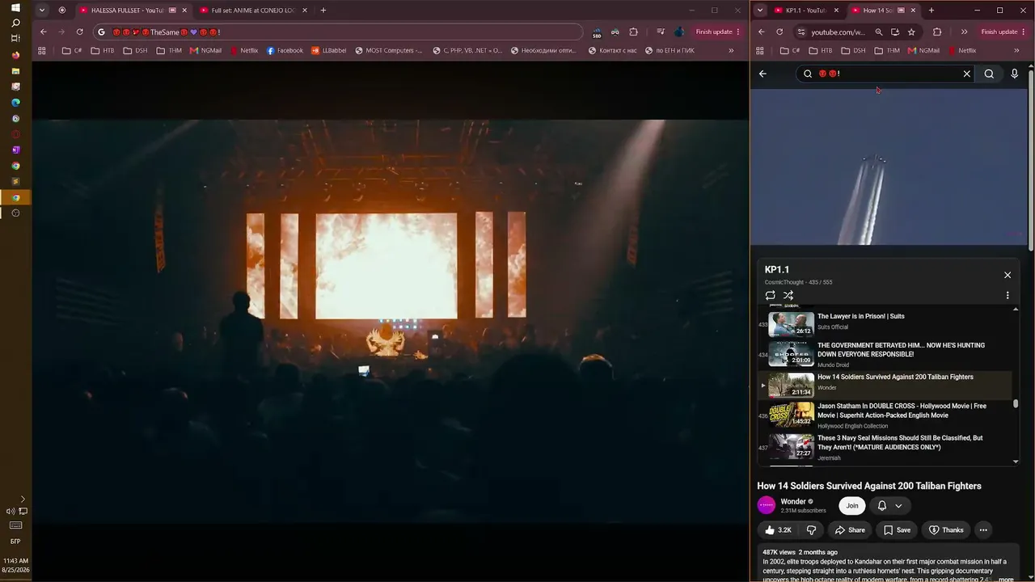Image resolution: width=1035 pixels, height=582 pixels.
Task: Open the taskbar volume control
Action: coord(11,511)
